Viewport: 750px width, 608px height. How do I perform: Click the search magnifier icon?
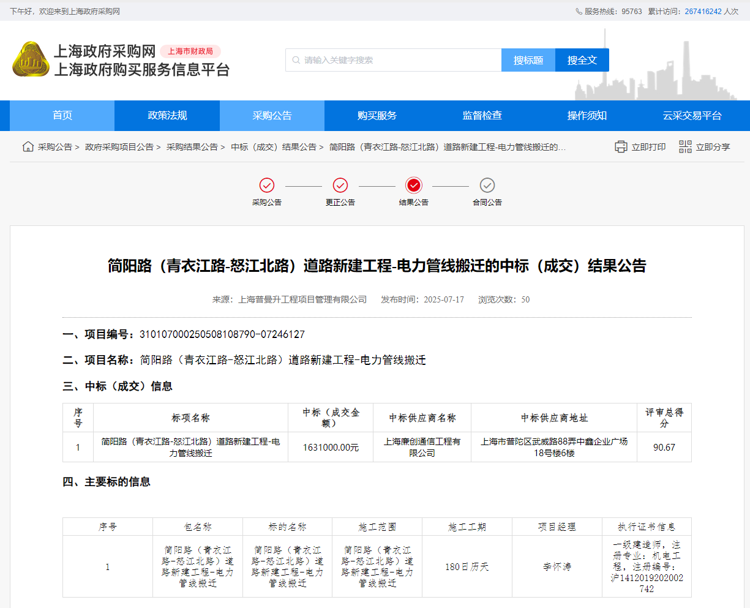(x=296, y=60)
